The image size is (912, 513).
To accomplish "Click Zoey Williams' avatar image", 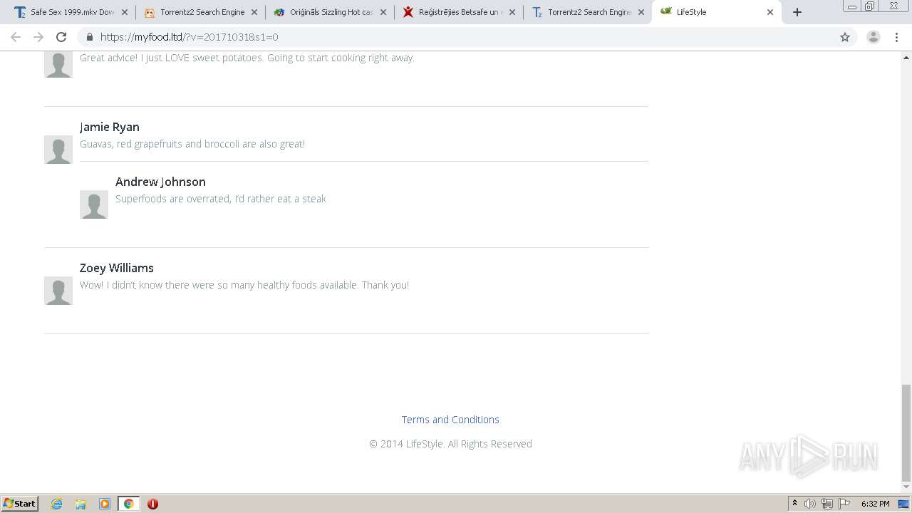I will pos(58,291).
